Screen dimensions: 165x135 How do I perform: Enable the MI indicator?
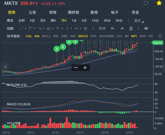(x=127, y=36)
